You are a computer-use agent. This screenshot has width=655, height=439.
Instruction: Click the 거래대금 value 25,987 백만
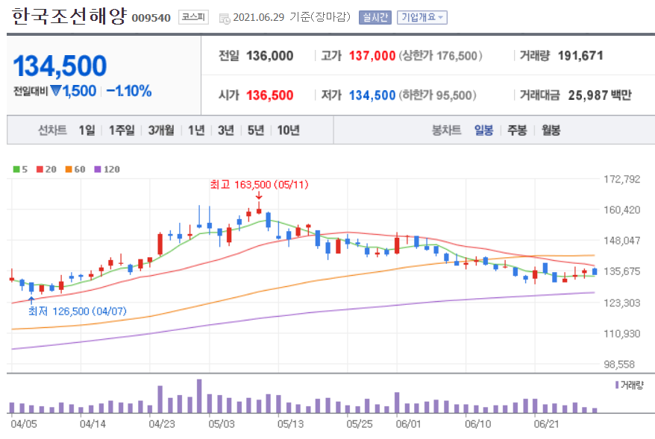(600, 95)
